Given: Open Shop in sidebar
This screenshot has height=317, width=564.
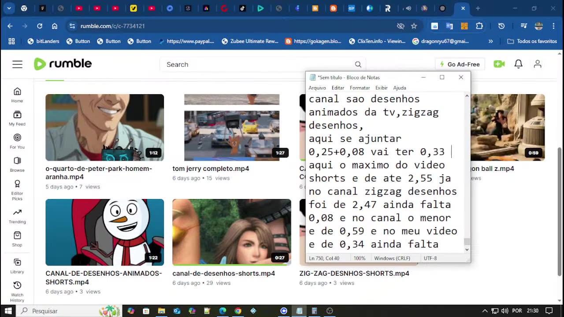Looking at the screenshot, I should [17, 239].
